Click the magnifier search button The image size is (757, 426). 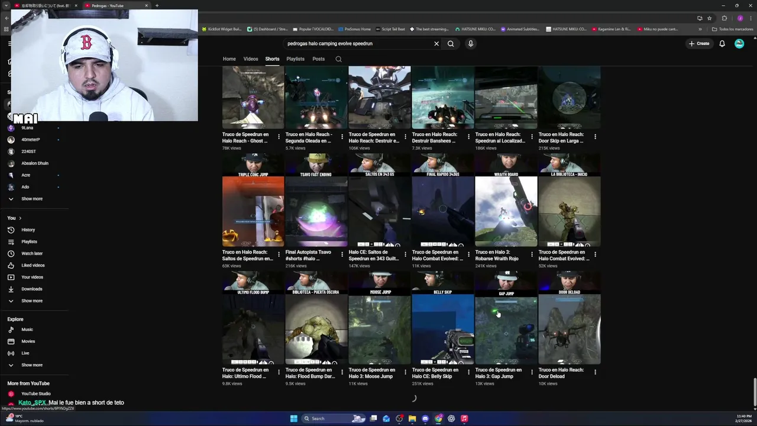tap(451, 43)
